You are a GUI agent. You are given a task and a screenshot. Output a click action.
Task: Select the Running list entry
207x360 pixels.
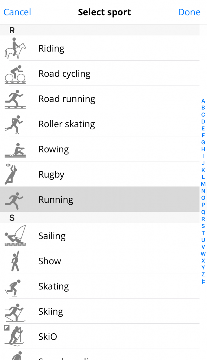pos(56,199)
